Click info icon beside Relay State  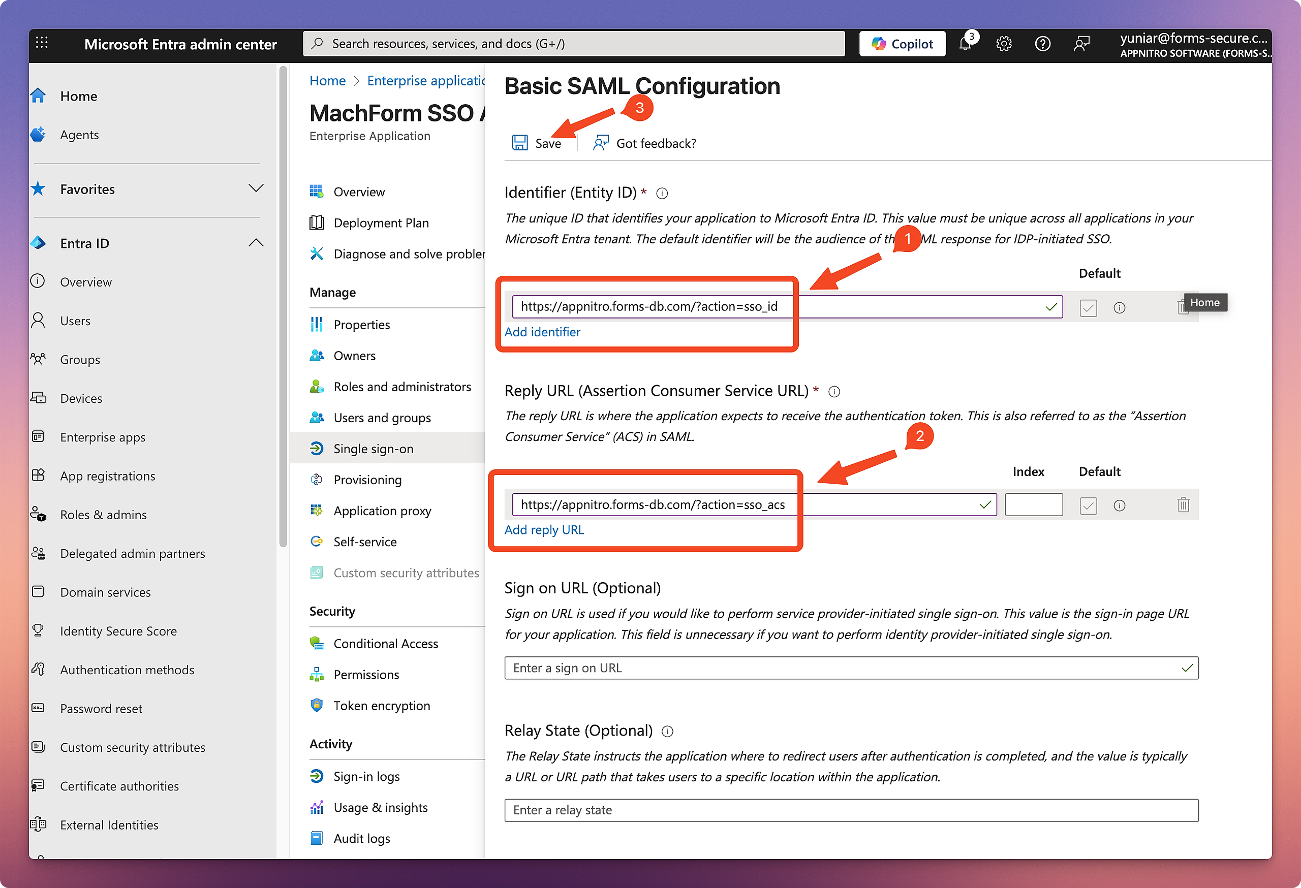[667, 732]
